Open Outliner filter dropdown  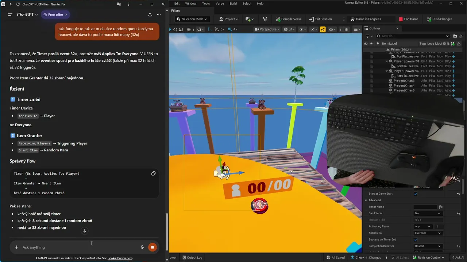tap(370, 36)
